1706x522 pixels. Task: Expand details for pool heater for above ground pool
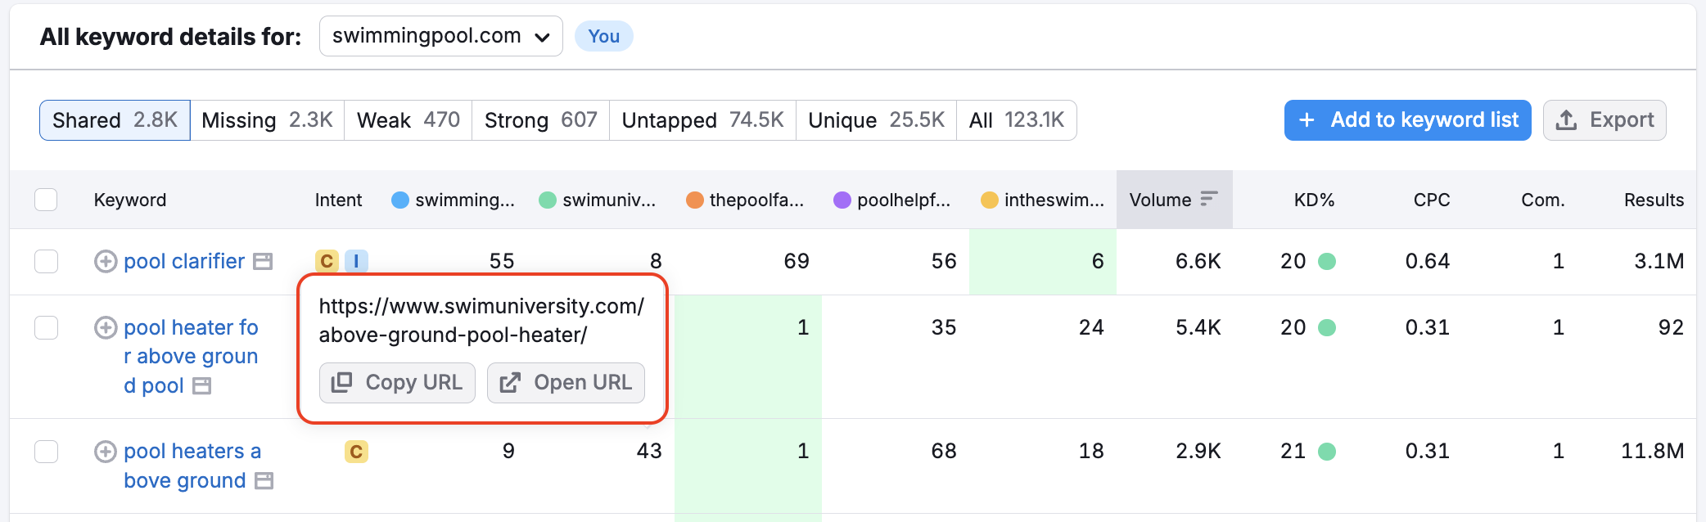click(105, 326)
